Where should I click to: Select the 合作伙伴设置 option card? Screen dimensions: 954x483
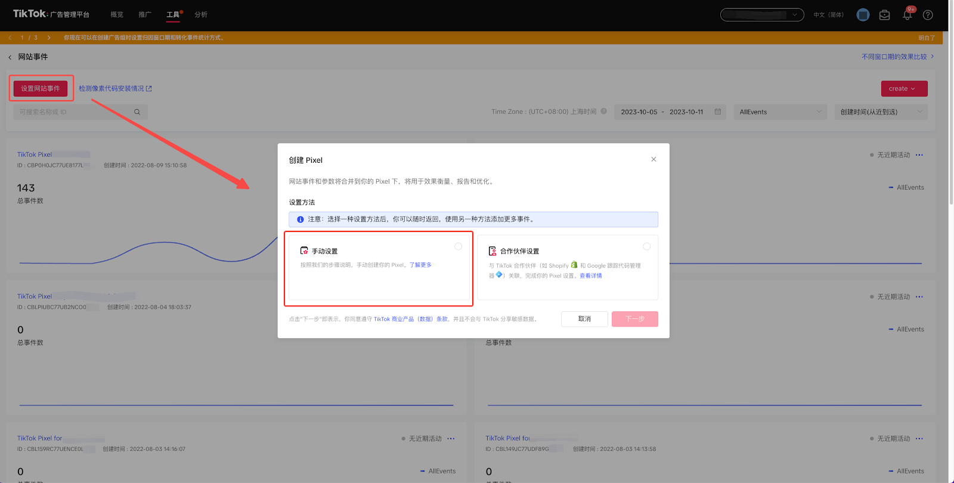pyautogui.click(x=568, y=267)
